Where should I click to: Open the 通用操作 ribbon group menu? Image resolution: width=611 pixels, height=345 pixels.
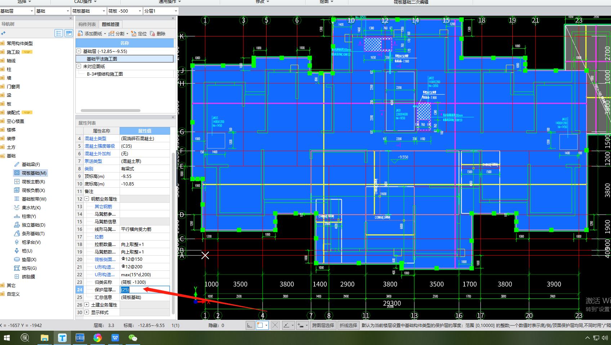(170, 2)
